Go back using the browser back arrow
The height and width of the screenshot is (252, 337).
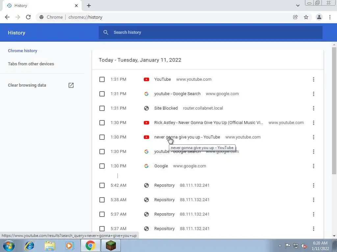(7, 17)
